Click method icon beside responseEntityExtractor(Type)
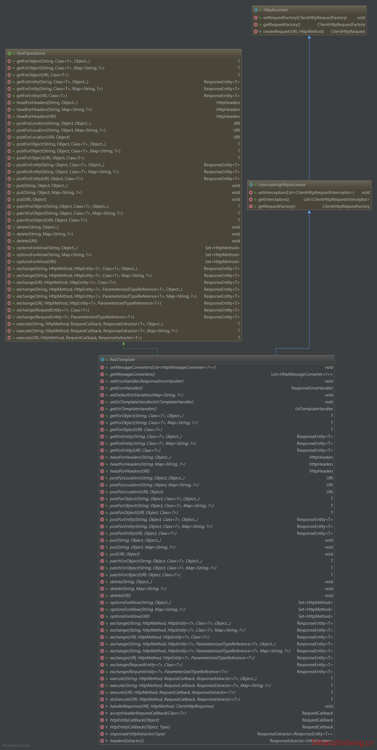 102,734
